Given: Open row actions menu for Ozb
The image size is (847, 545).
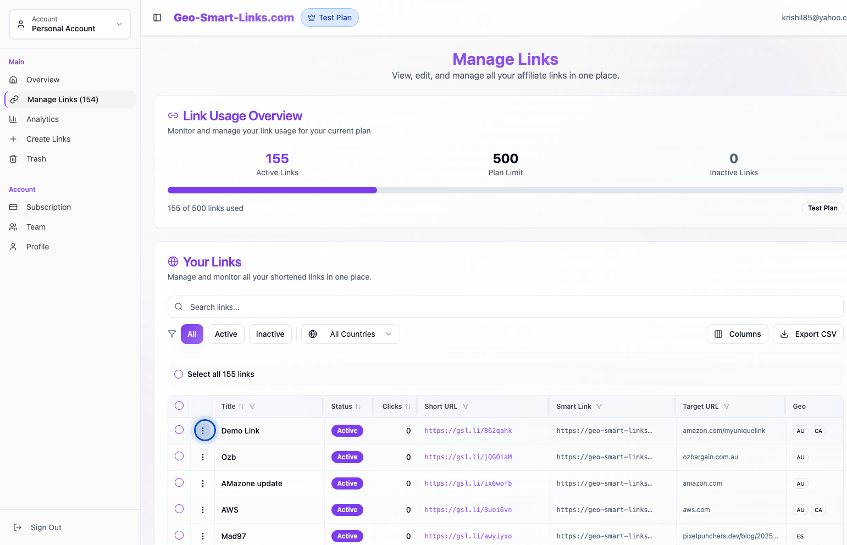Looking at the screenshot, I should click(203, 457).
